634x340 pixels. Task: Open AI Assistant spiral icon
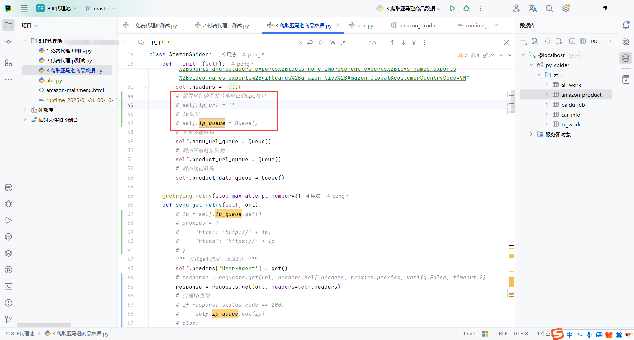coord(626,42)
